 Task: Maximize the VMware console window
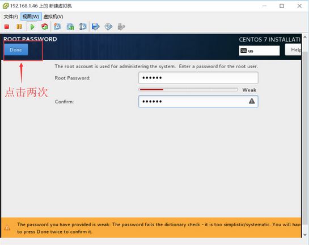click(x=282, y=6)
